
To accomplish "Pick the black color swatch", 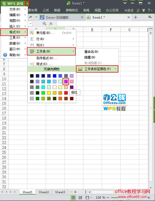I will pyautogui.click(x=32, y=76).
